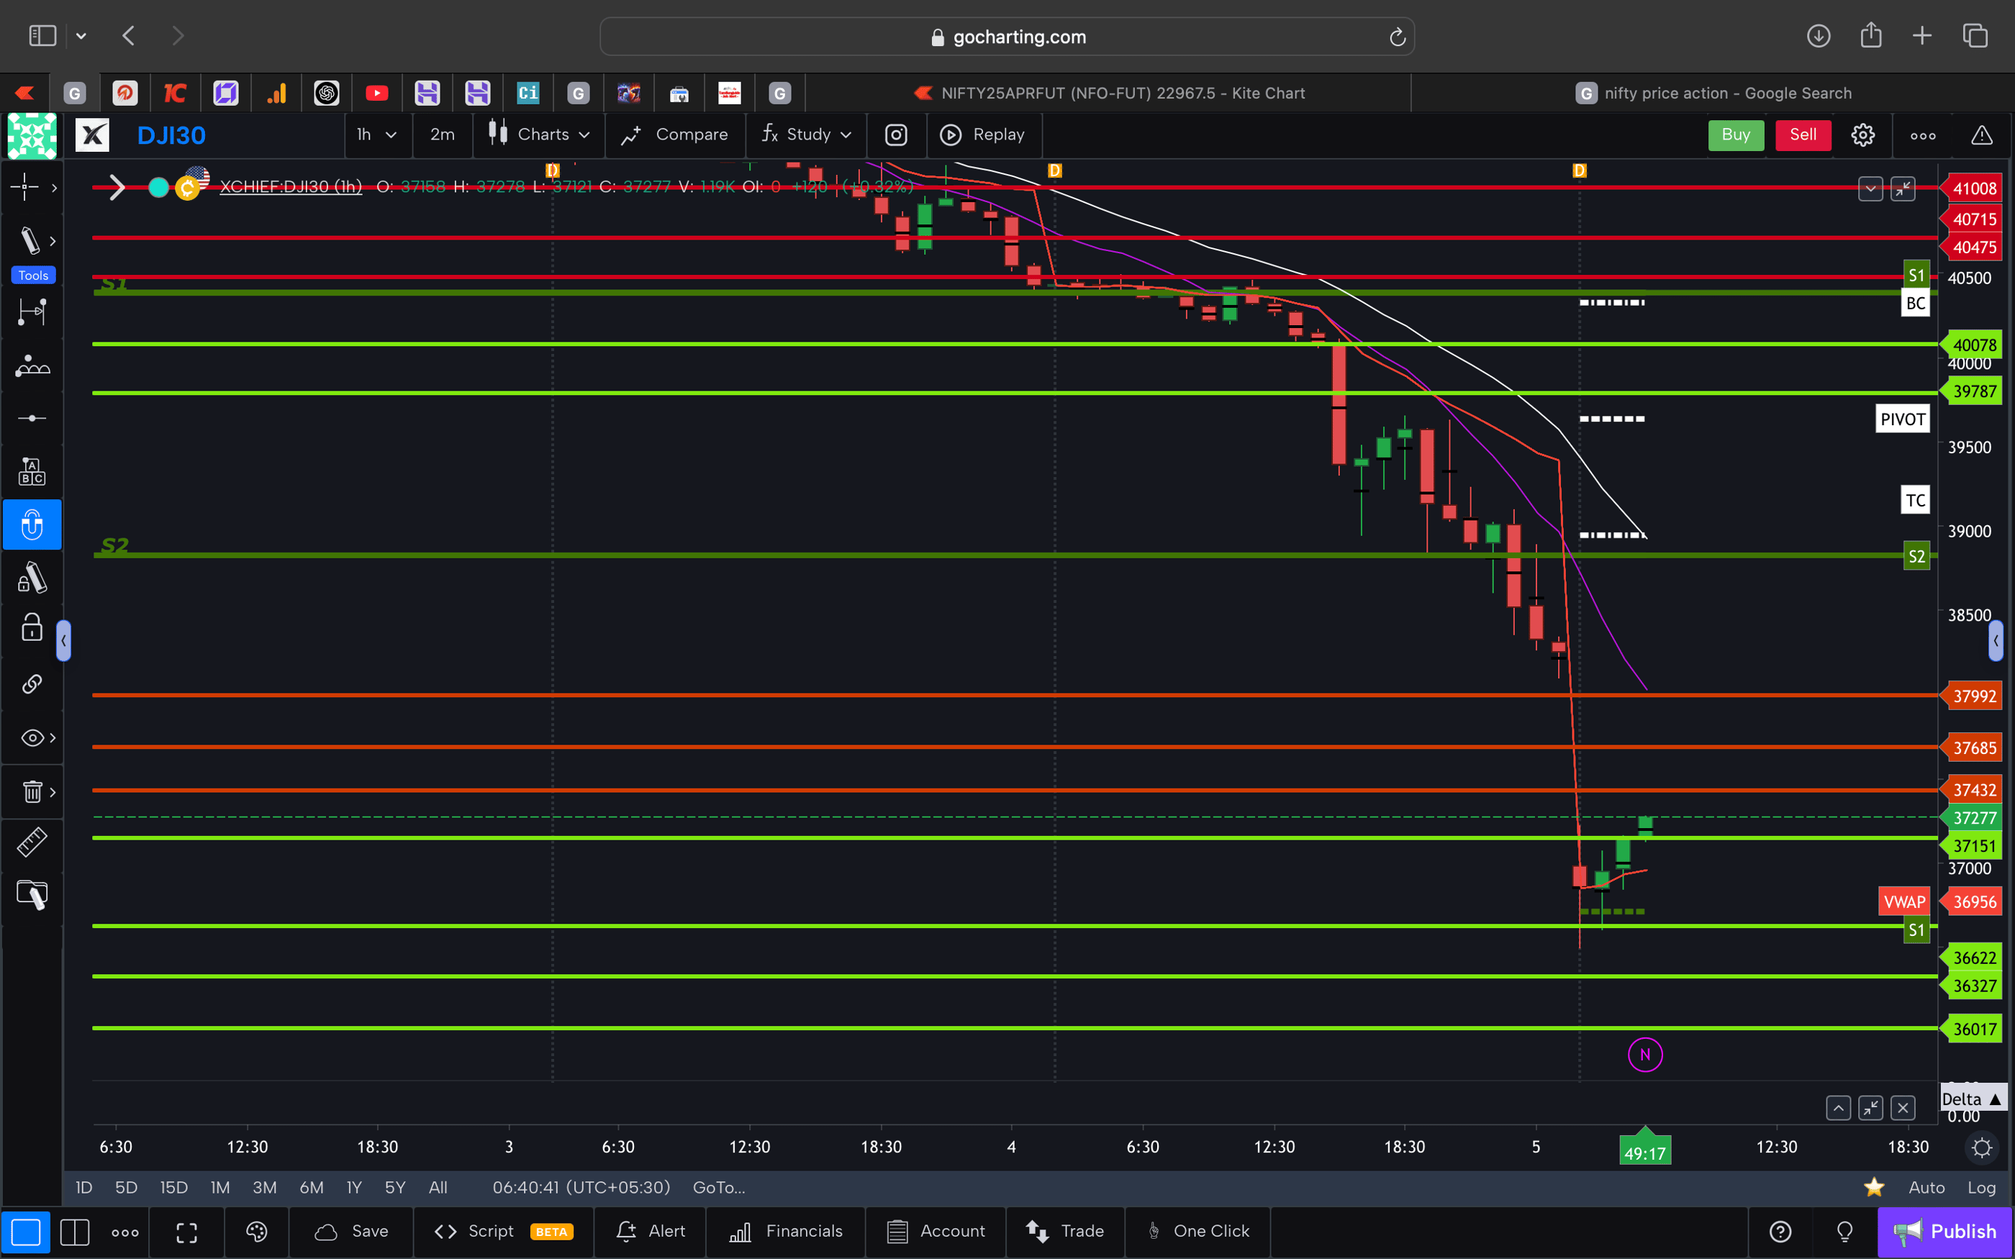Open the 1h timeframe dropdown
The height and width of the screenshot is (1259, 2015).
(378, 134)
